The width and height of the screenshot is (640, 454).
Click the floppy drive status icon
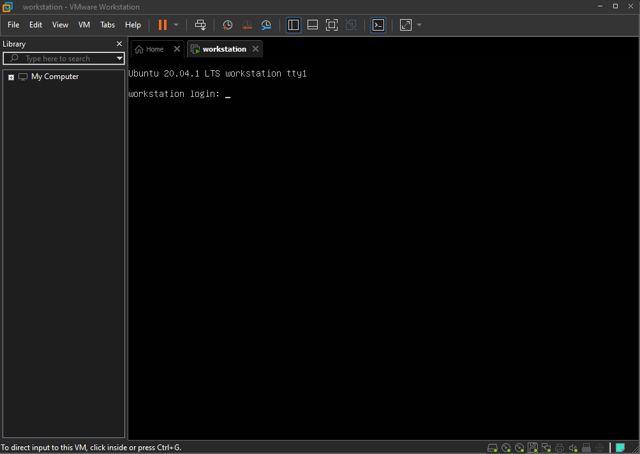click(533, 448)
